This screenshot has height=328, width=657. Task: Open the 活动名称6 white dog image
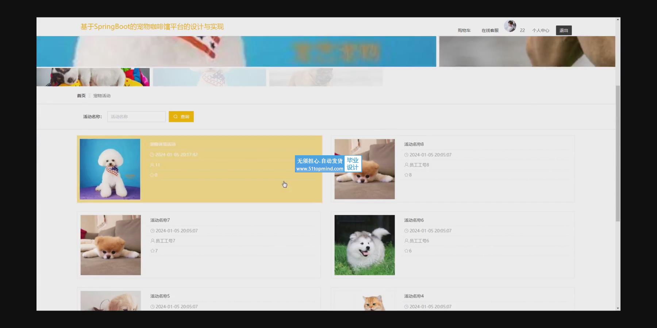coord(365,245)
